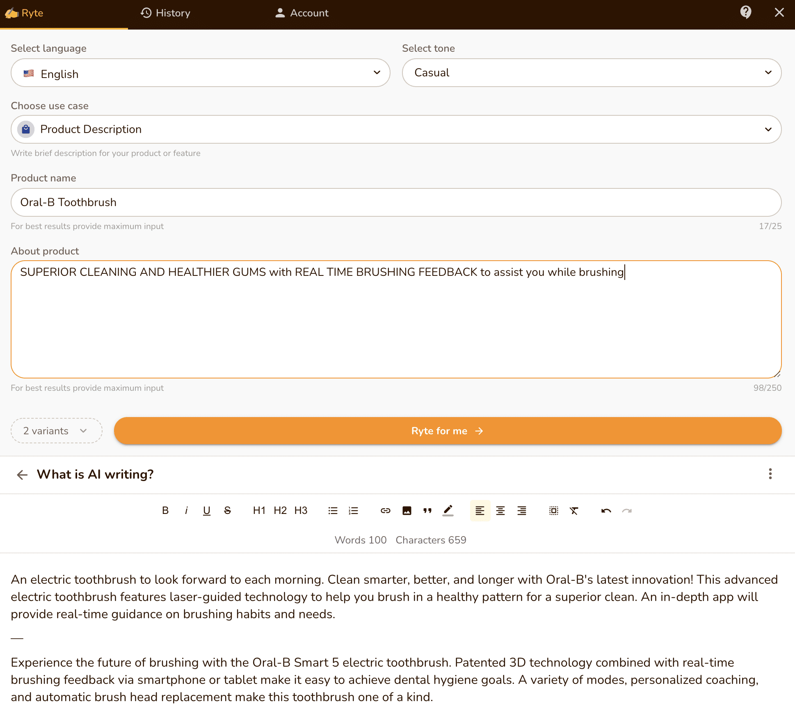Open the language selector dropdown
The image size is (795, 720).
(x=200, y=73)
